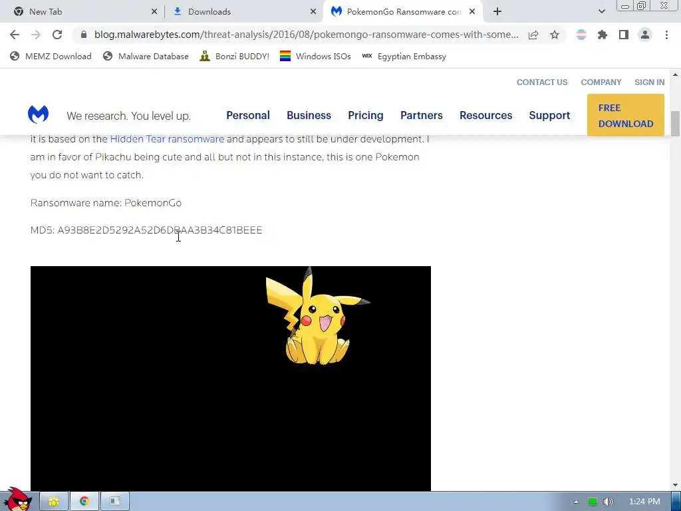Image resolution: width=681 pixels, height=511 pixels.
Task: Click the scrollbar up arrow
Action: pos(676,75)
